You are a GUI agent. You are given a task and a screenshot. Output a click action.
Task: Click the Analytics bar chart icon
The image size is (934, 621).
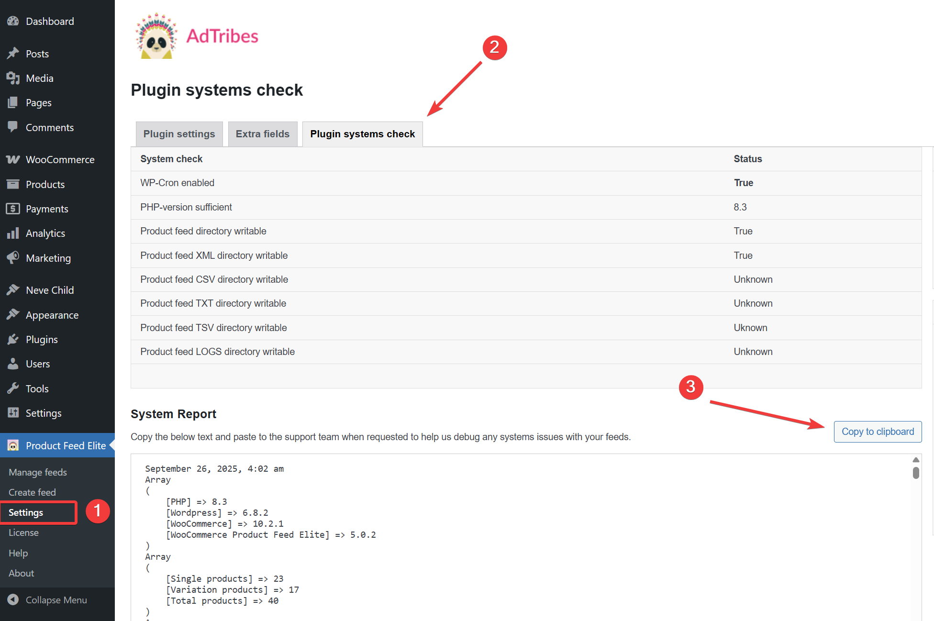tap(13, 233)
